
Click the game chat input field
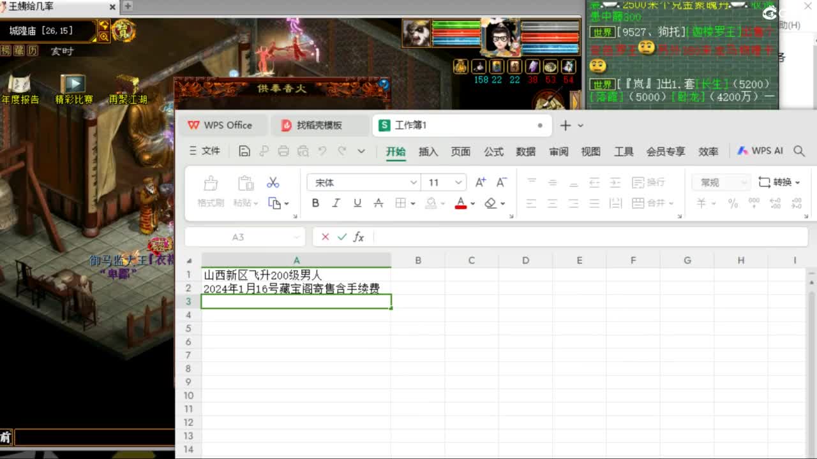pyautogui.click(x=94, y=437)
